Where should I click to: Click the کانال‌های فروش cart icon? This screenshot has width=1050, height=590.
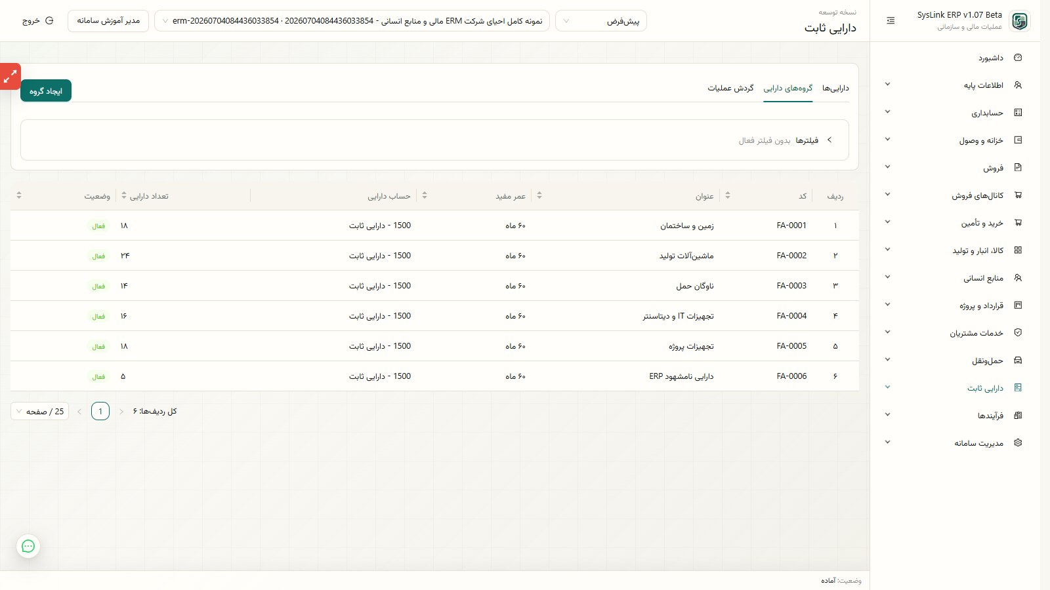pyautogui.click(x=1018, y=195)
